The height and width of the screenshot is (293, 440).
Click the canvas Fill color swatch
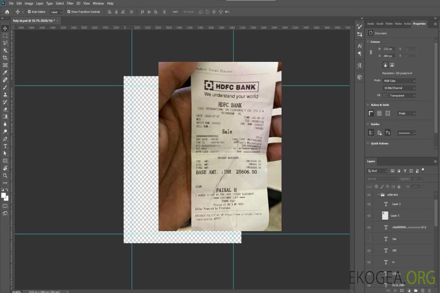pos(385,96)
